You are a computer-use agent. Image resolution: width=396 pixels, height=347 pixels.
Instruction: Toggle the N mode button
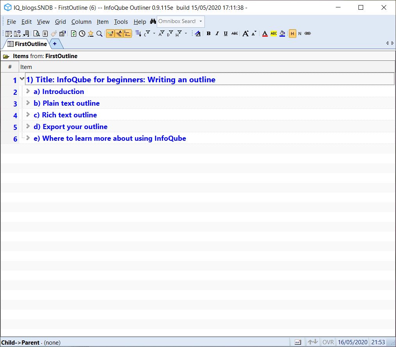click(300, 34)
